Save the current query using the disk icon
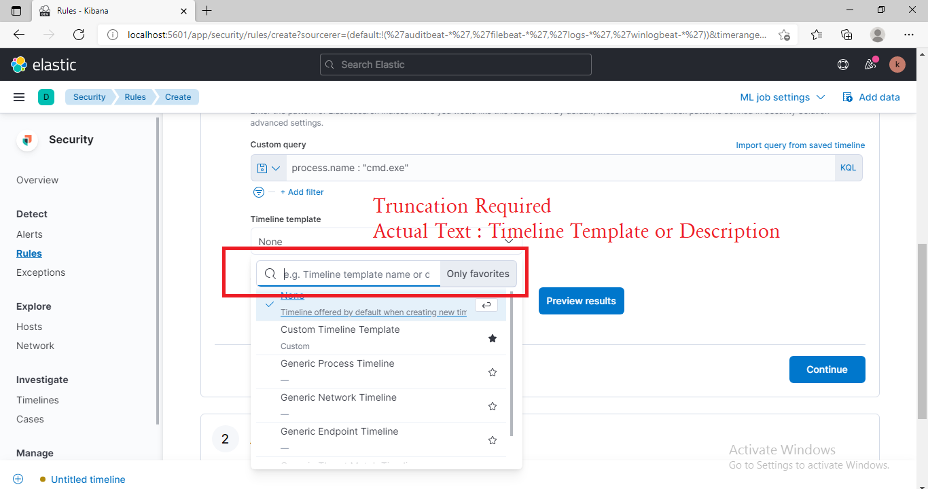Viewport: 928px width, 489px height. coord(262,167)
